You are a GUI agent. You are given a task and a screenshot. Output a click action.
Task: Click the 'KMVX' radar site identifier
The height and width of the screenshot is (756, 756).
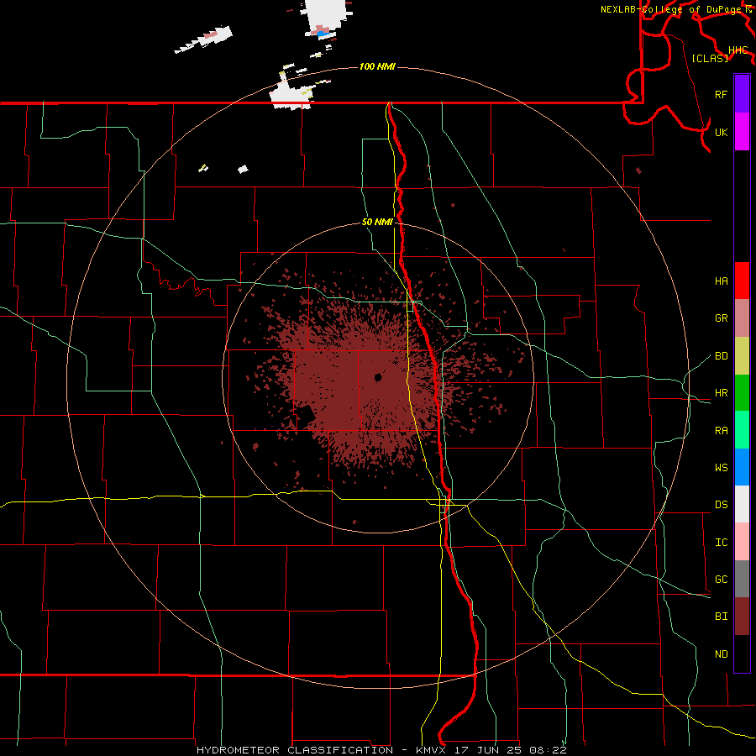tap(431, 750)
